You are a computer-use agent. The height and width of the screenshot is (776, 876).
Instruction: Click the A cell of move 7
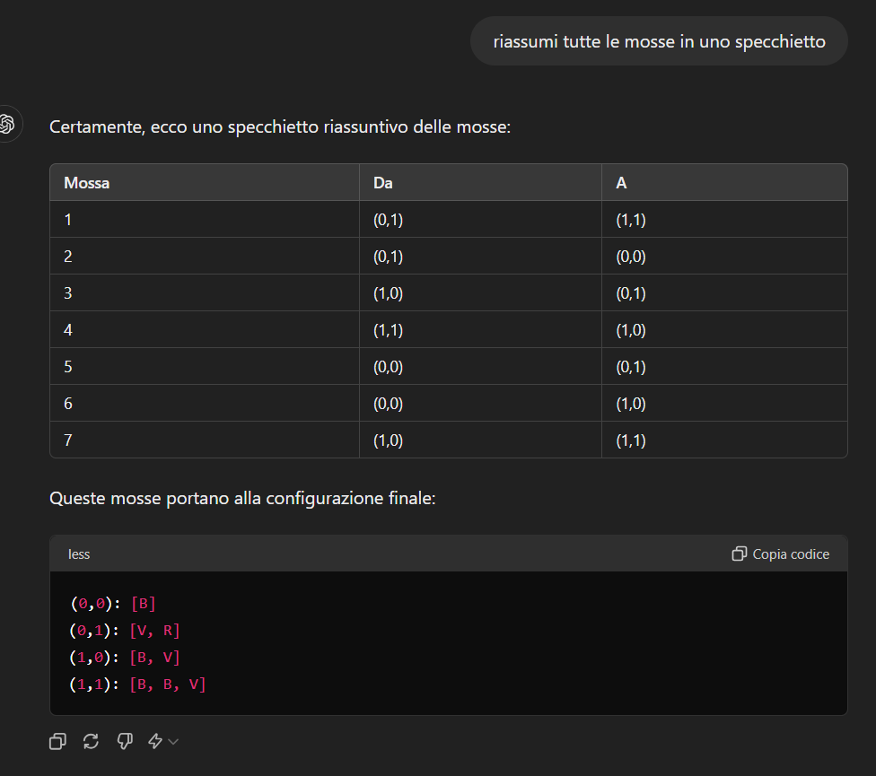point(631,440)
